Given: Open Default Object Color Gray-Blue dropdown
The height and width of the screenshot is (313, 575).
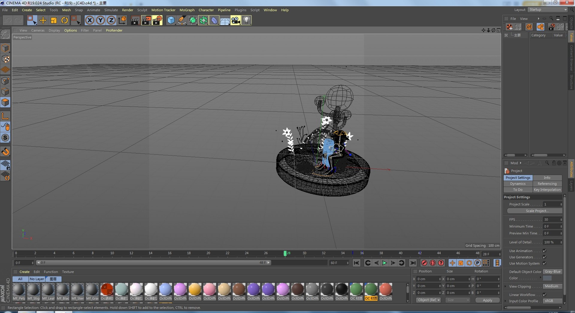Looking at the screenshot, I should click(x=553, y=271).
